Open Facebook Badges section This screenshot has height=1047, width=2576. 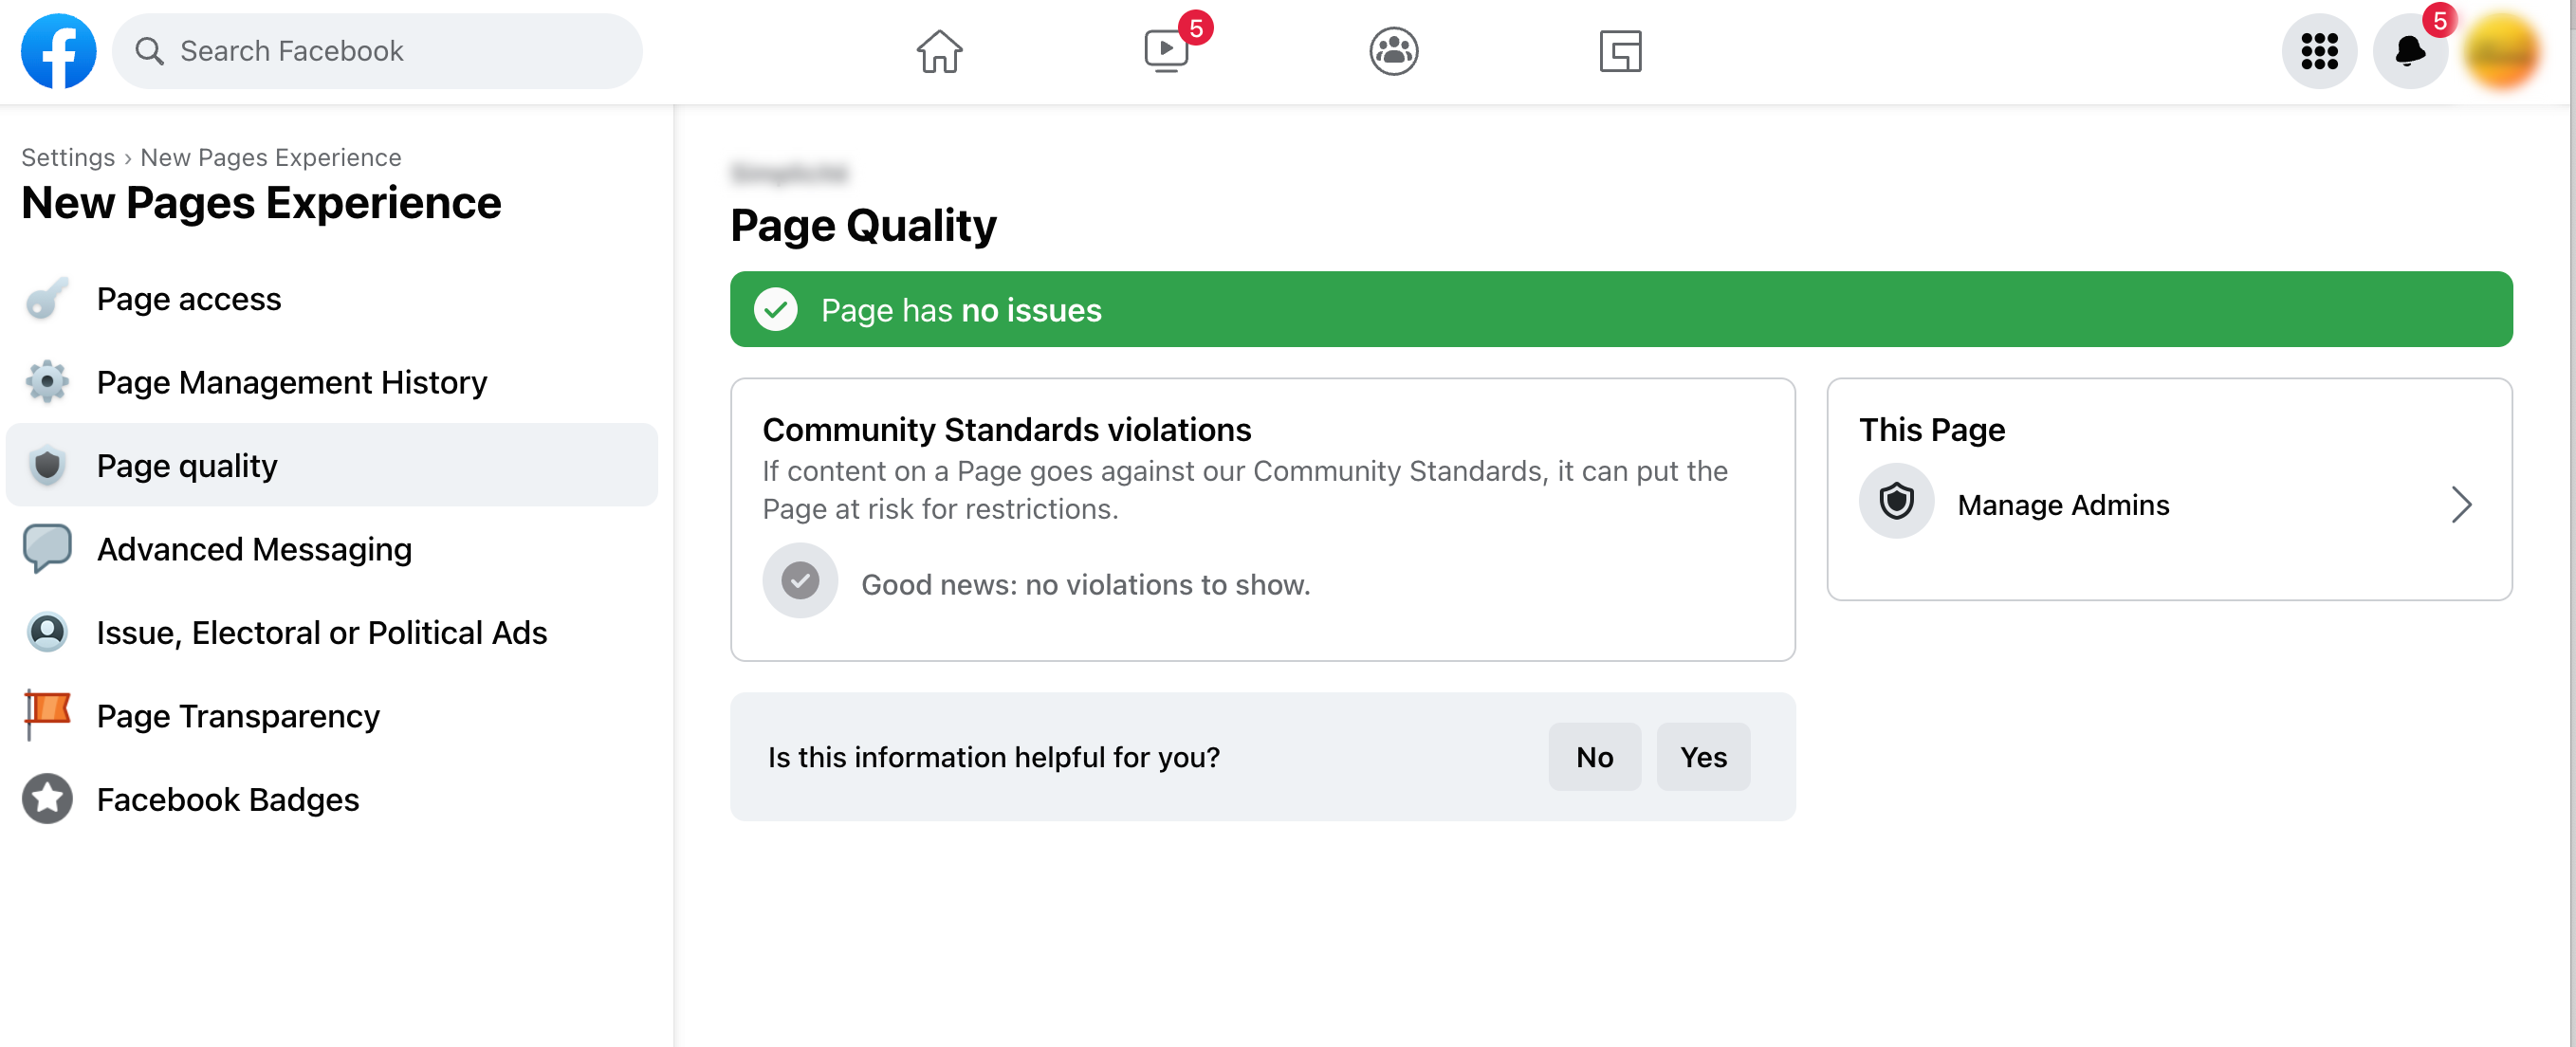click(x=227, y=799)
